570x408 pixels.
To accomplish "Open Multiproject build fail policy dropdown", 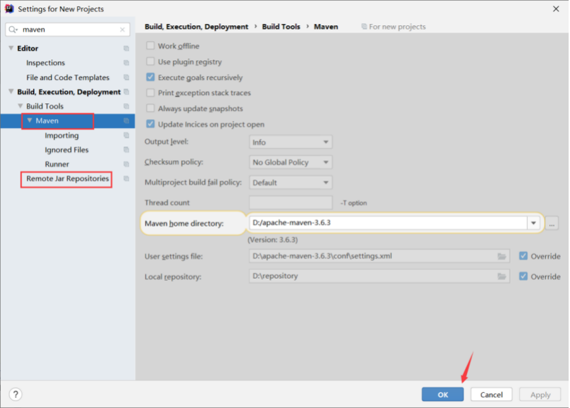I will point(290,182).
